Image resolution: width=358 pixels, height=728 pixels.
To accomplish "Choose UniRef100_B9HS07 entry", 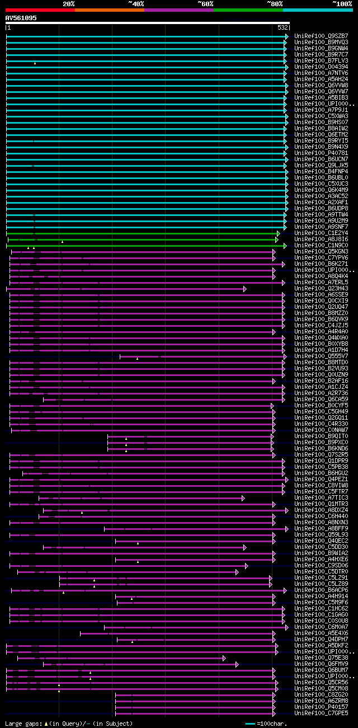I will click(x=321, y=122).
